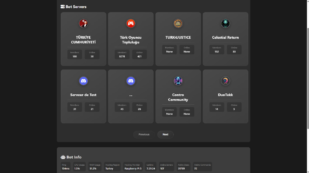
Task: Click the Online box in Serveur de Test
Action: (x=92, y=107)
